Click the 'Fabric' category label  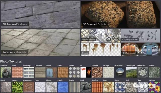[60, 66]
